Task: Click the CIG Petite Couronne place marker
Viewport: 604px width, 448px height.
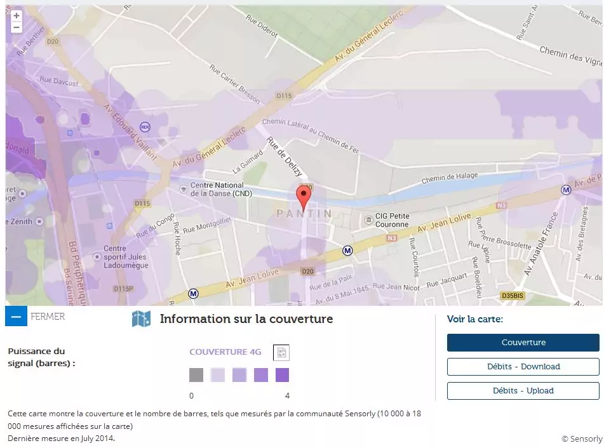Action: [x=369, y=220]
